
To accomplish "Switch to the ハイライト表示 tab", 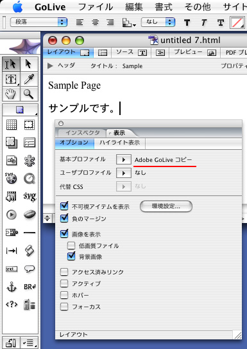I will click(120, 143).
